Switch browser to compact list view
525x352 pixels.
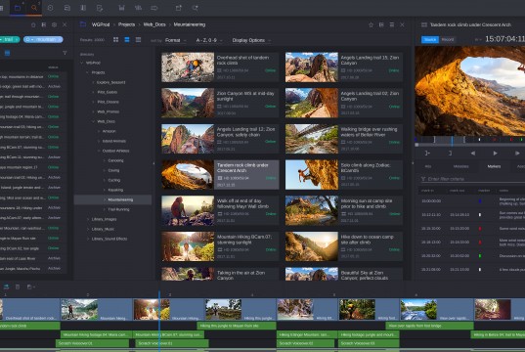(138, 40)
